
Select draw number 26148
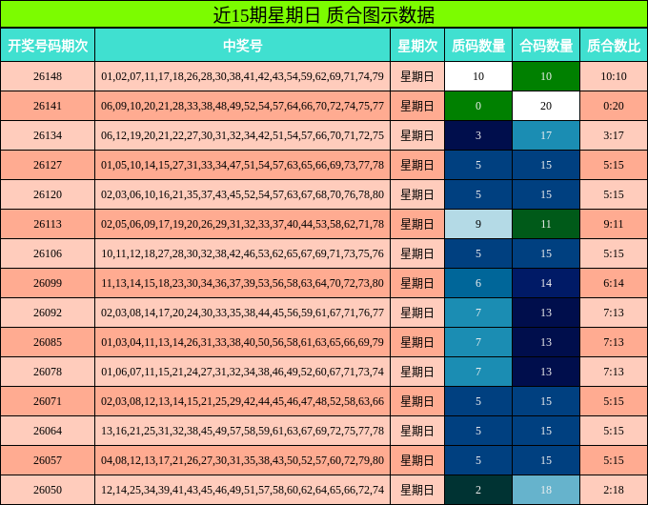coord(48,76)
